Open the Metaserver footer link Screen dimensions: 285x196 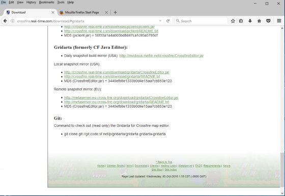[x=185, y=166]
